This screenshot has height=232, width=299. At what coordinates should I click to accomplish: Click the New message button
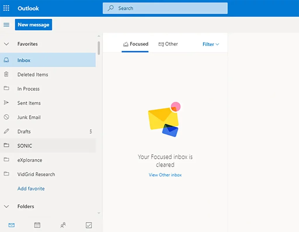tap(33, 24)
